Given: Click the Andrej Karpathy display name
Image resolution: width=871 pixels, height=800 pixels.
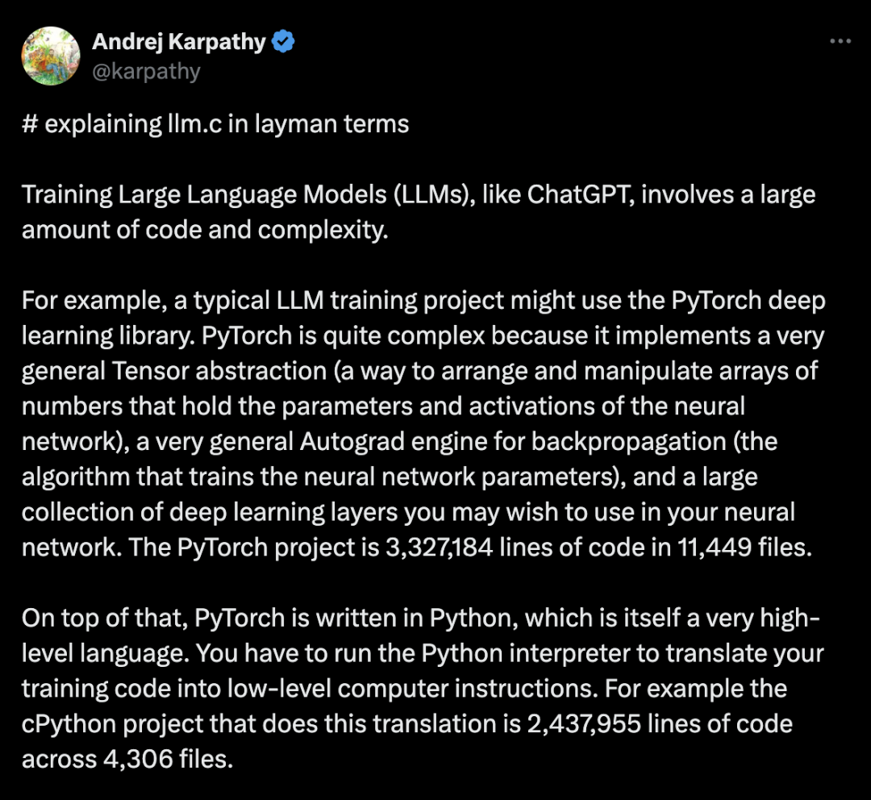Looking at the screenshot, I should (179, 42).
